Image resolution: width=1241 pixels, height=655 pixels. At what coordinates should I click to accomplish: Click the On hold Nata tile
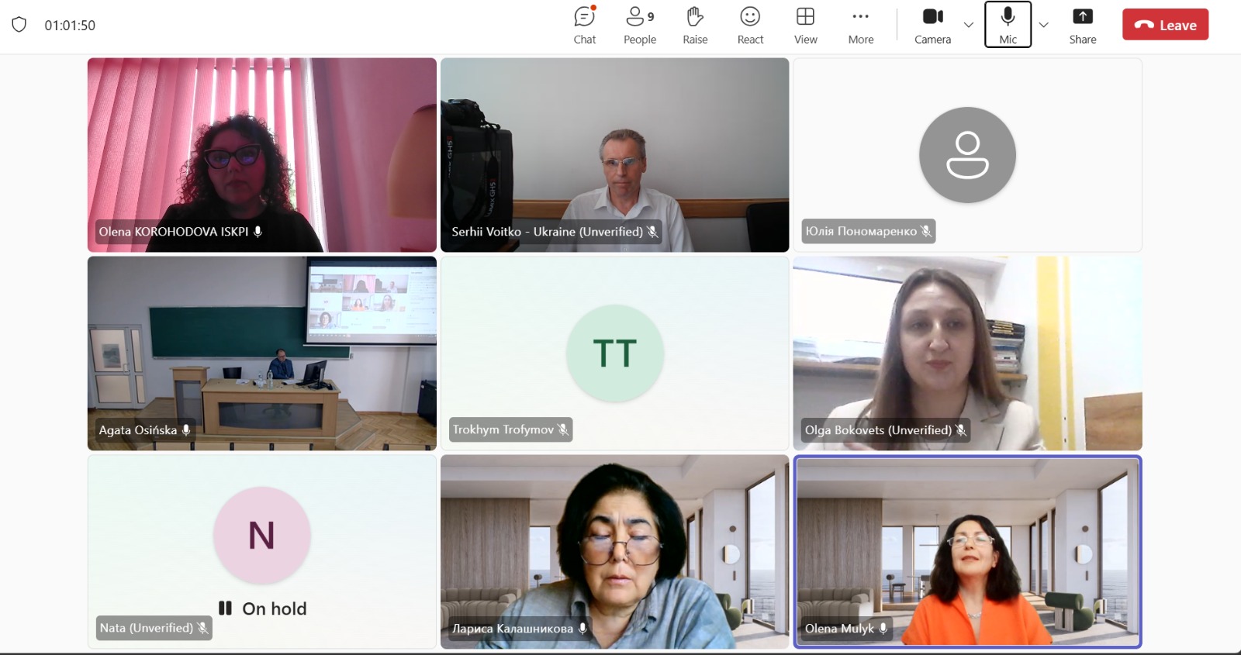point(262,551)
